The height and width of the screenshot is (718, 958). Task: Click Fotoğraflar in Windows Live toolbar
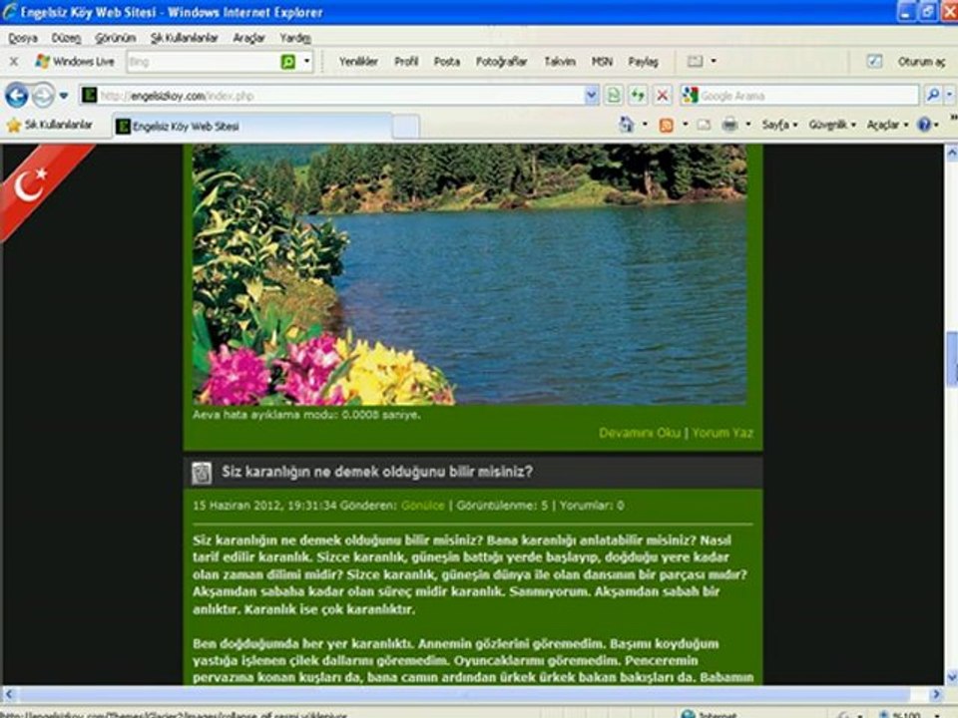(x=501, y=62)
